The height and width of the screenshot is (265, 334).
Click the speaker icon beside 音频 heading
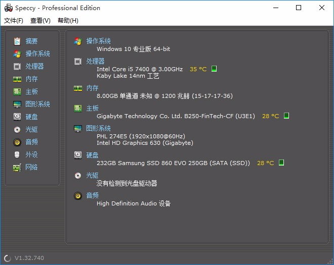point(78,195)
